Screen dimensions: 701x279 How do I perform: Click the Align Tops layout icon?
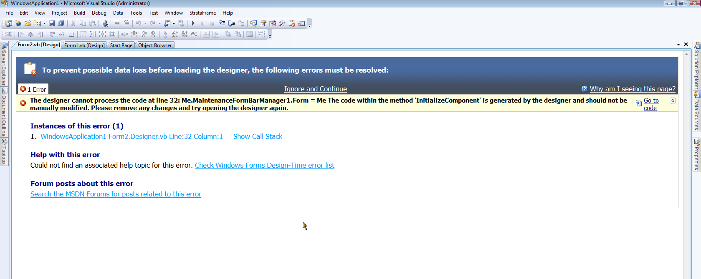tap(52, 34)
